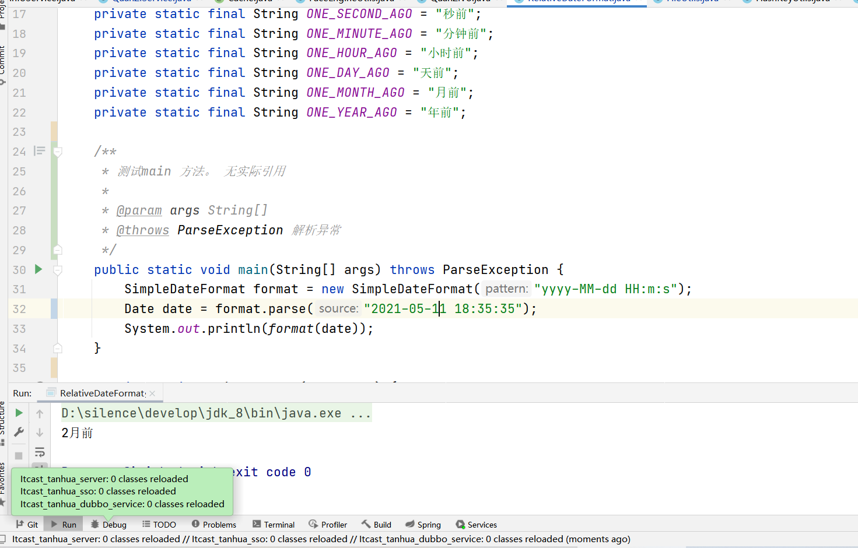Stop the process with the square icon
Viewport: 858px width, 548px height.
coord(19,455)
